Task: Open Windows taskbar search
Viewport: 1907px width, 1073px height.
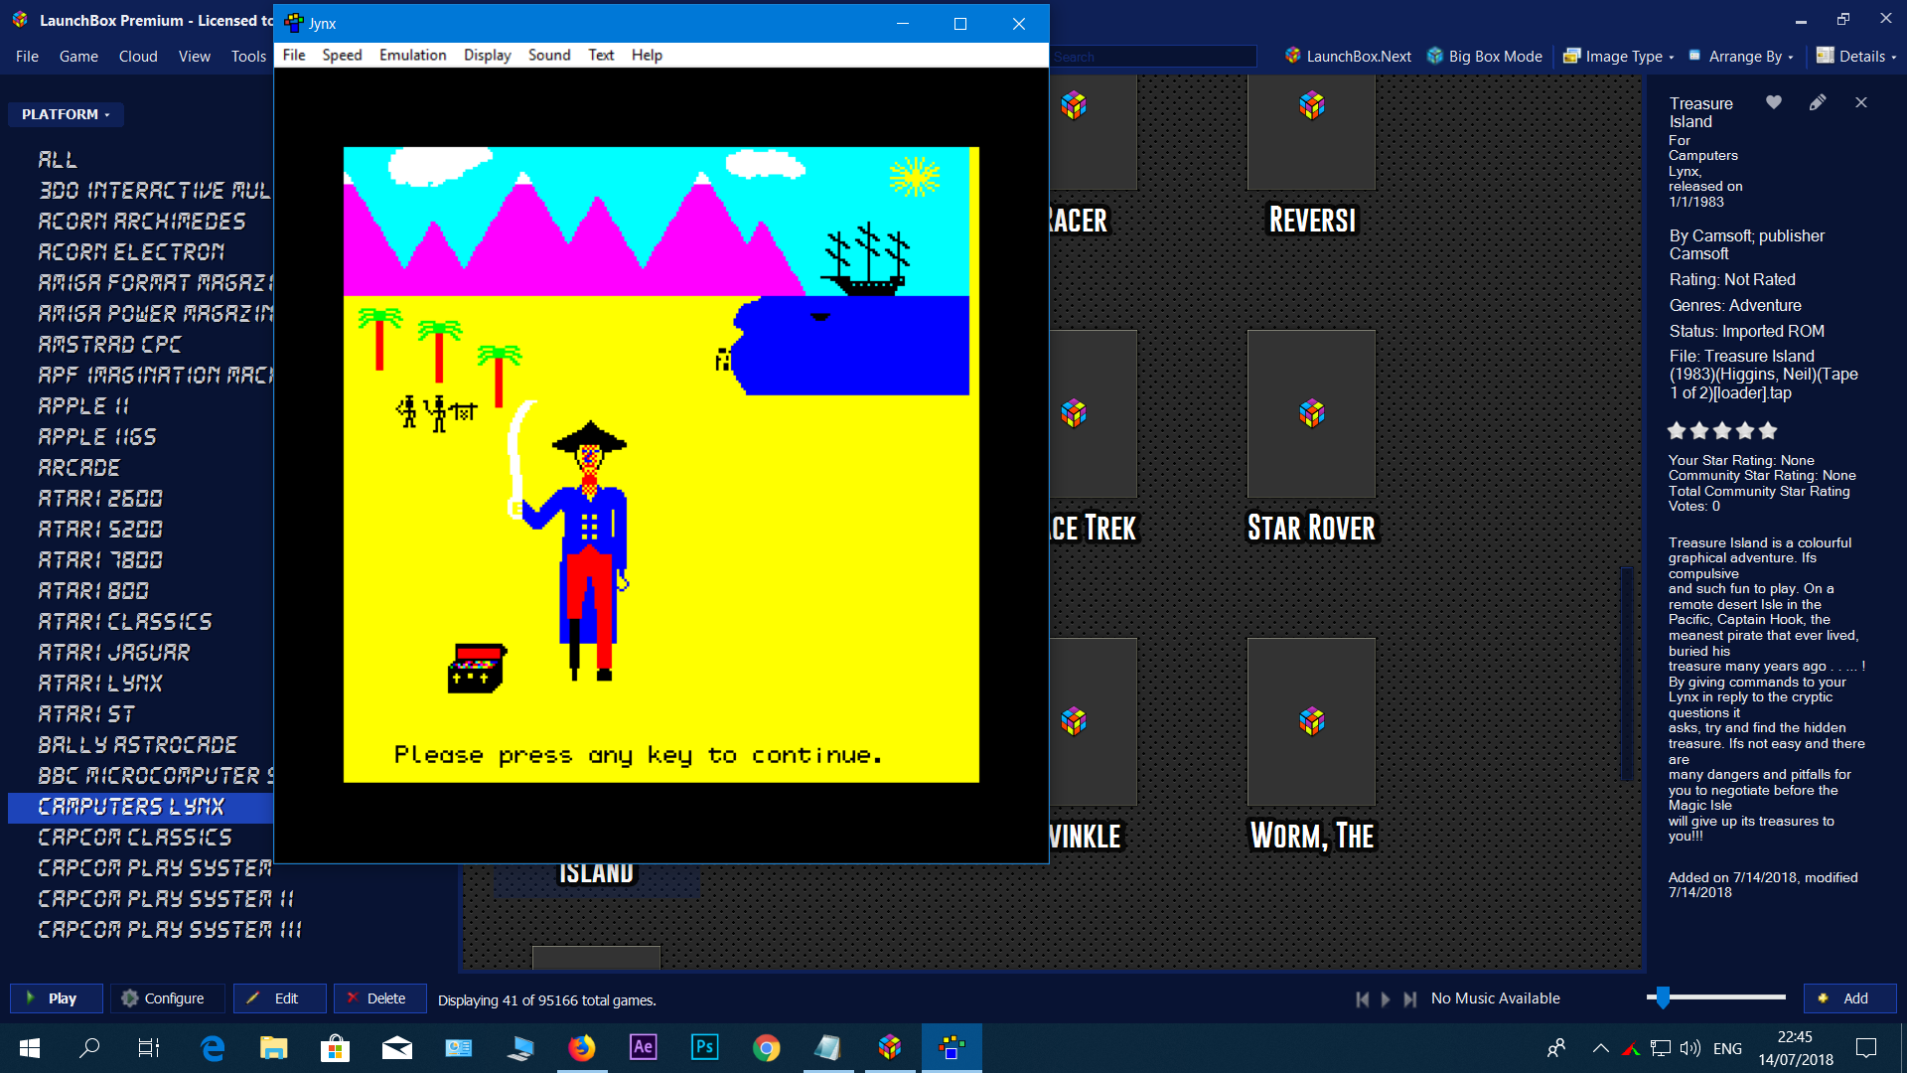Action: [x=89, y=1048]
